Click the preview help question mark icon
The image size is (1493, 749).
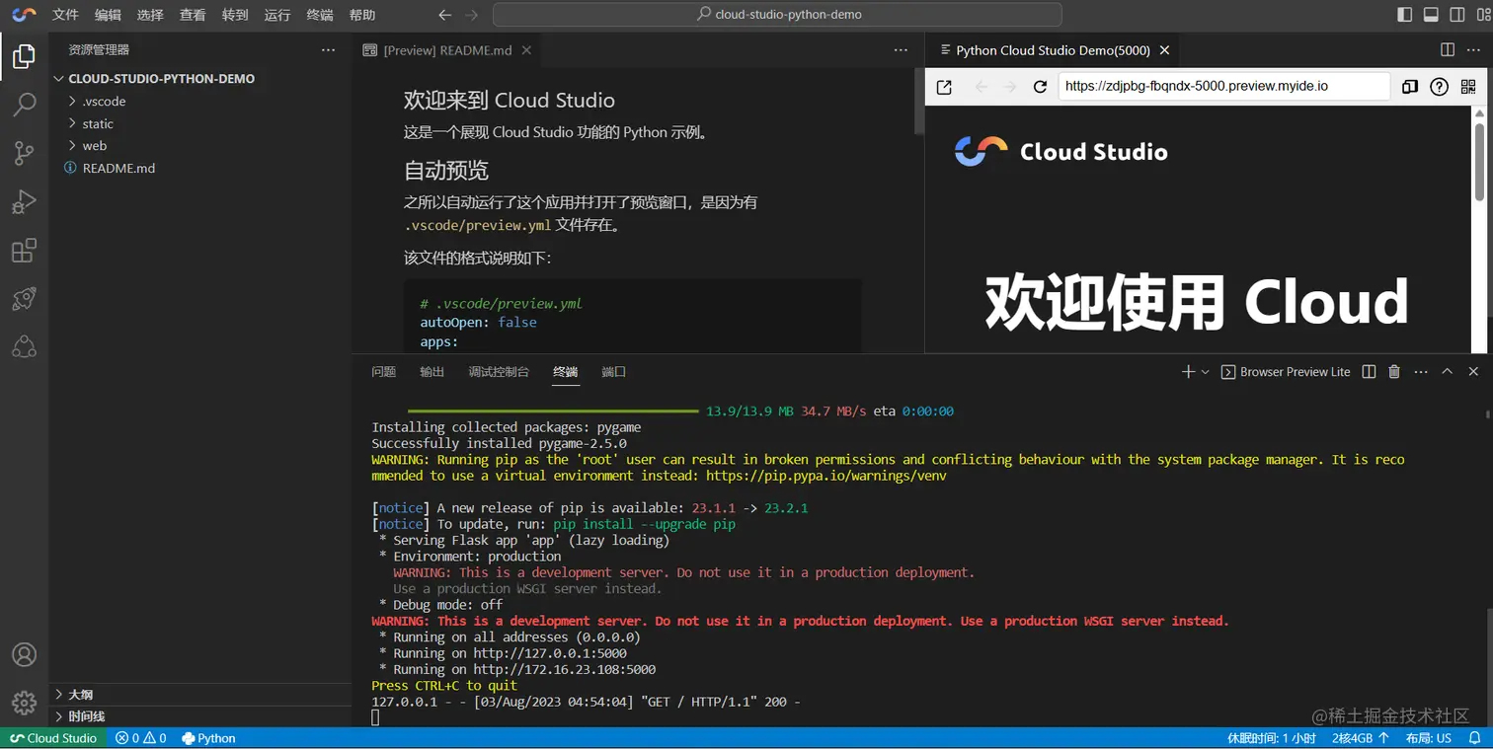[x=1440, y=87]
